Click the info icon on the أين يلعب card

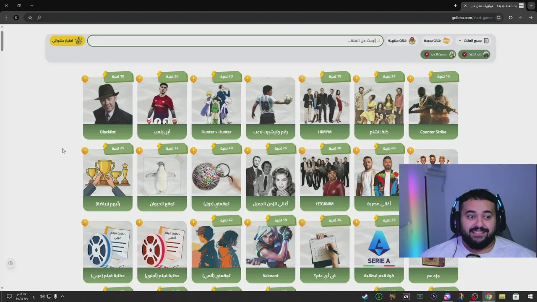139,79
